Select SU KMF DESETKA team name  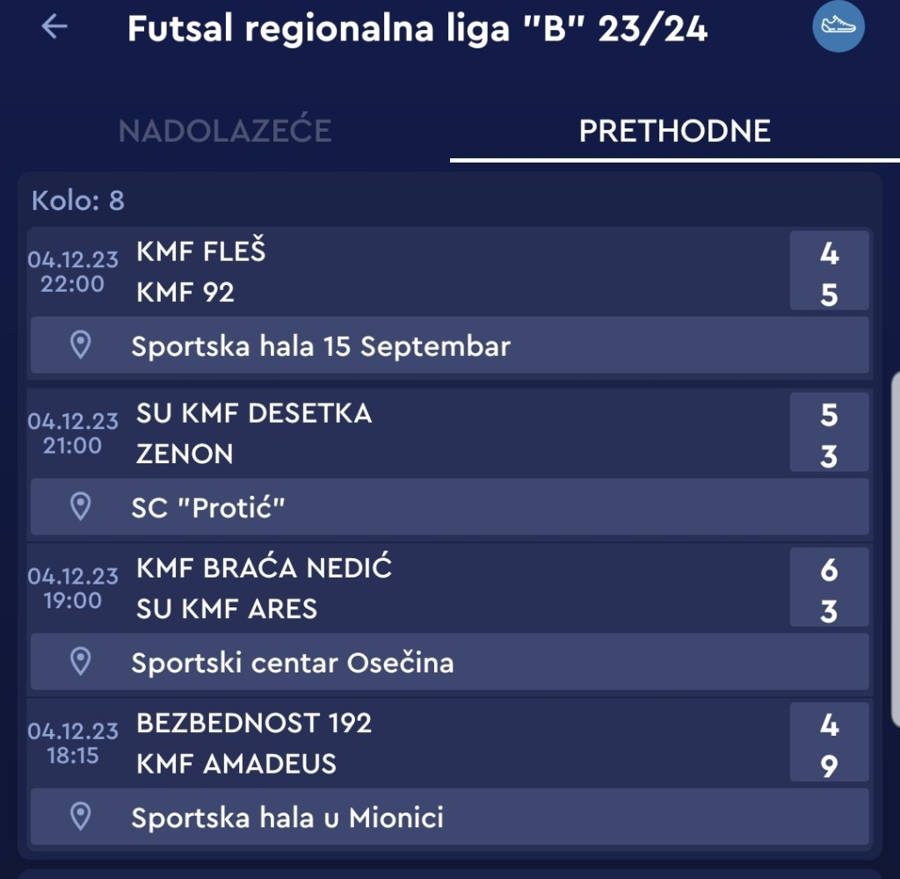[x=254, y=413]
